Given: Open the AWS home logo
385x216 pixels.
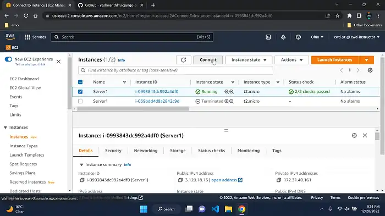Looking at the screenshot, I should pyautogui.click(x=10, y=37).
